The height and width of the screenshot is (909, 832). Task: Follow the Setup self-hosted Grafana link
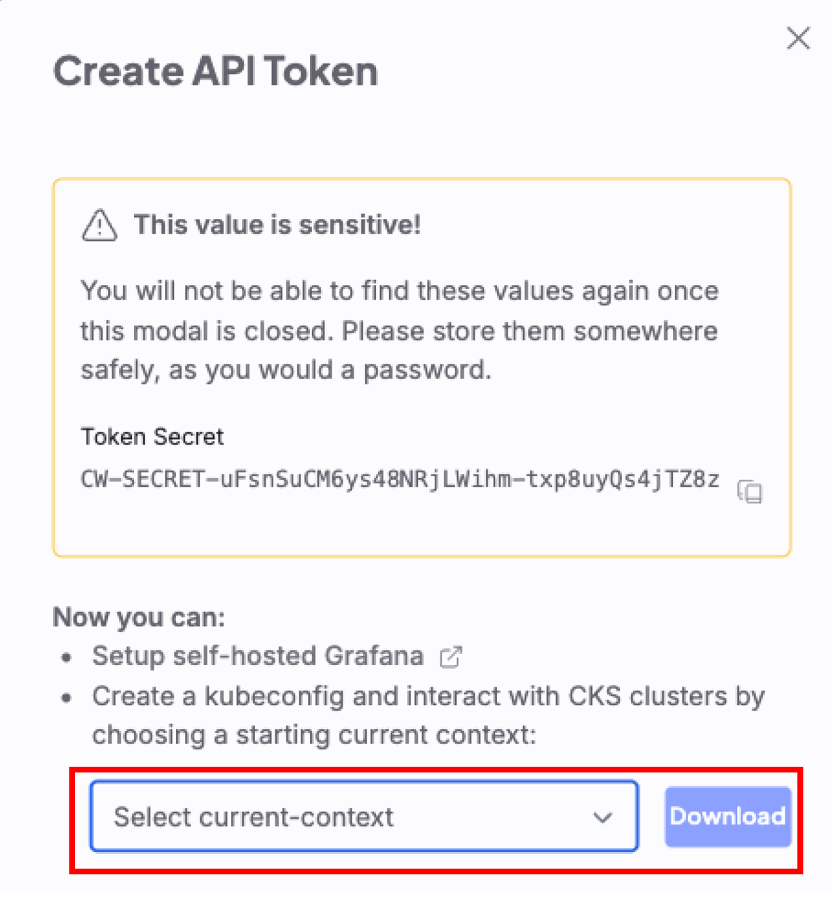point(258,656)
